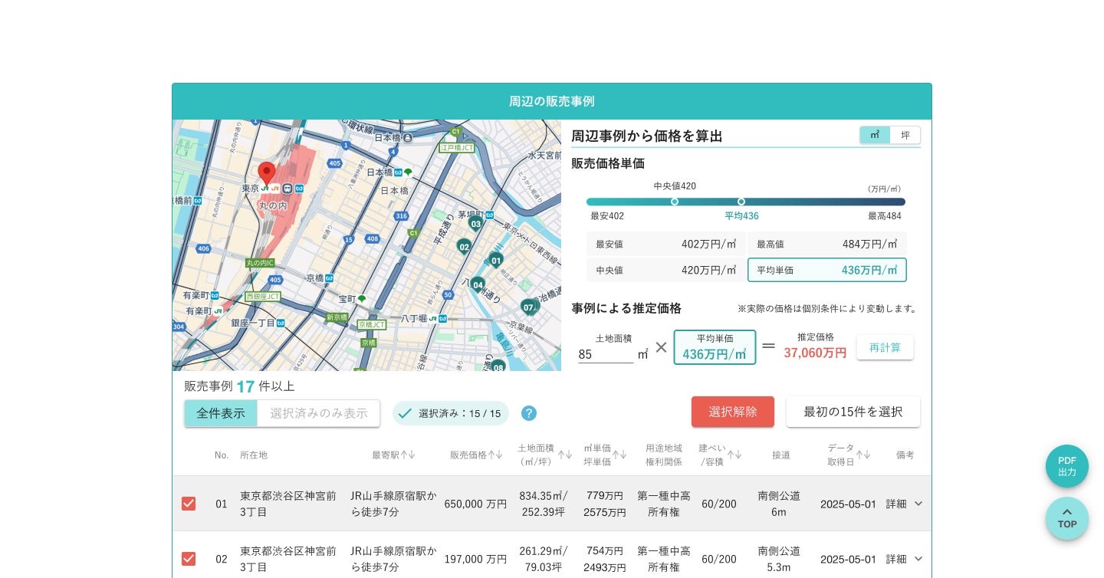This screenshot has height=578, width=1104.
Task: Click the red location pin at 東京 station
Action: [x=266, y=172]
